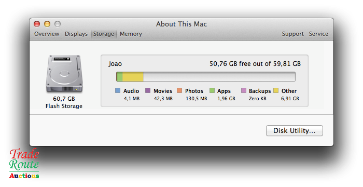The height and width of the screenshot is (187, 363).
Task: Click the purple Movies legend swatch
Action: coord(148,90)
